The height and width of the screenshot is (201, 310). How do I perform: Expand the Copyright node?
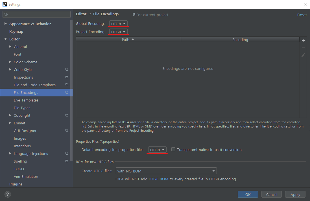[x=10, y=115]
